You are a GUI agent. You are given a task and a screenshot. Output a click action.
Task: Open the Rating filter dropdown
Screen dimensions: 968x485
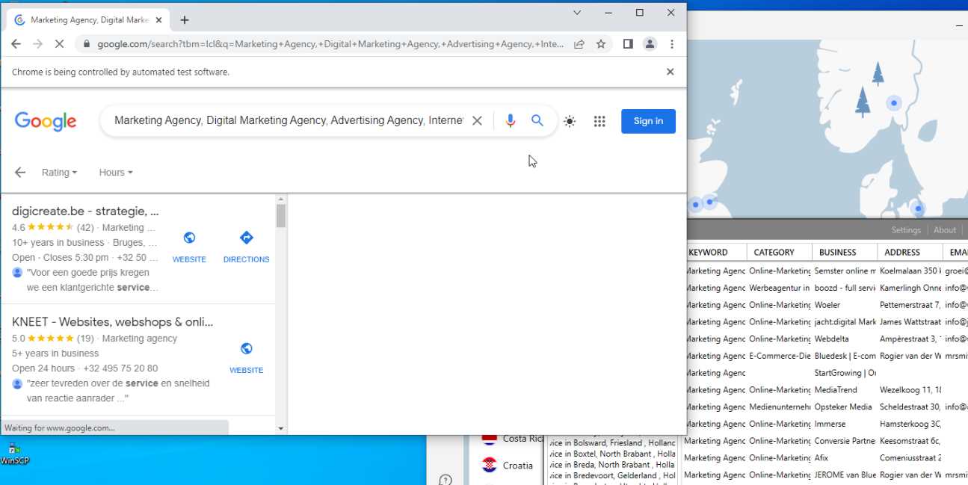[59, 173]
